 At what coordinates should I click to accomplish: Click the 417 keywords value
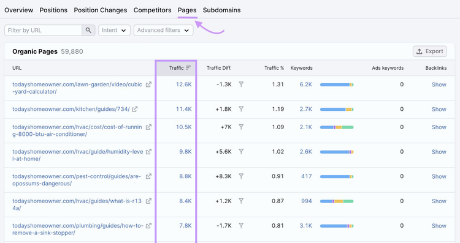click(x=307, y=176)
